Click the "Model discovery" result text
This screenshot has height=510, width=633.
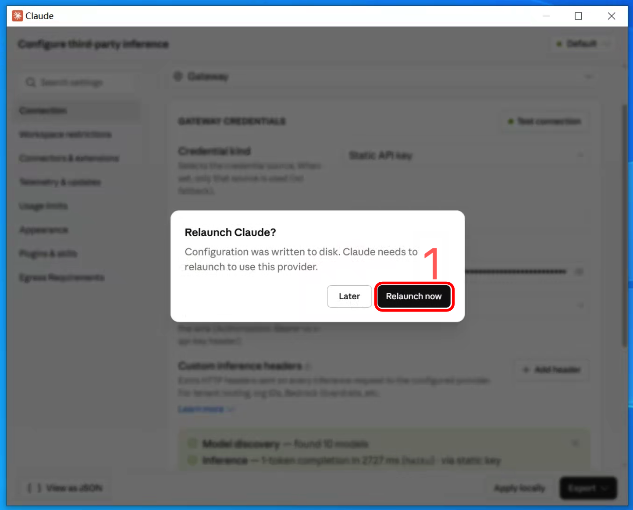(241, 444)
